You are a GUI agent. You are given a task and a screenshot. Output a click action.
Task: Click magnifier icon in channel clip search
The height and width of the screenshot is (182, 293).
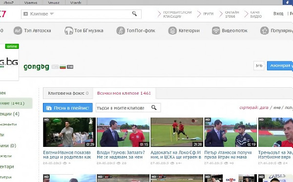(154, 107)
